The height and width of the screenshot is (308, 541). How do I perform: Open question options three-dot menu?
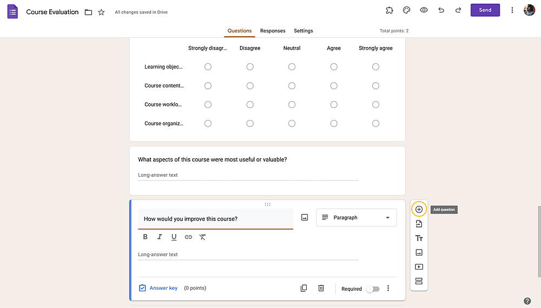(x=388, y=289)
